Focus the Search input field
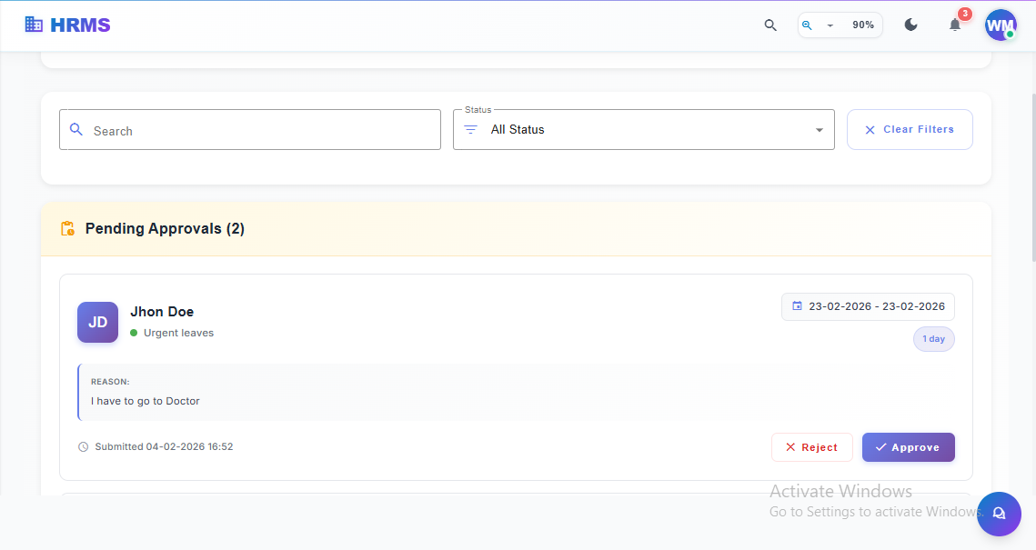This screenshot has width=1036, height=550. click(x=250, y=130)
